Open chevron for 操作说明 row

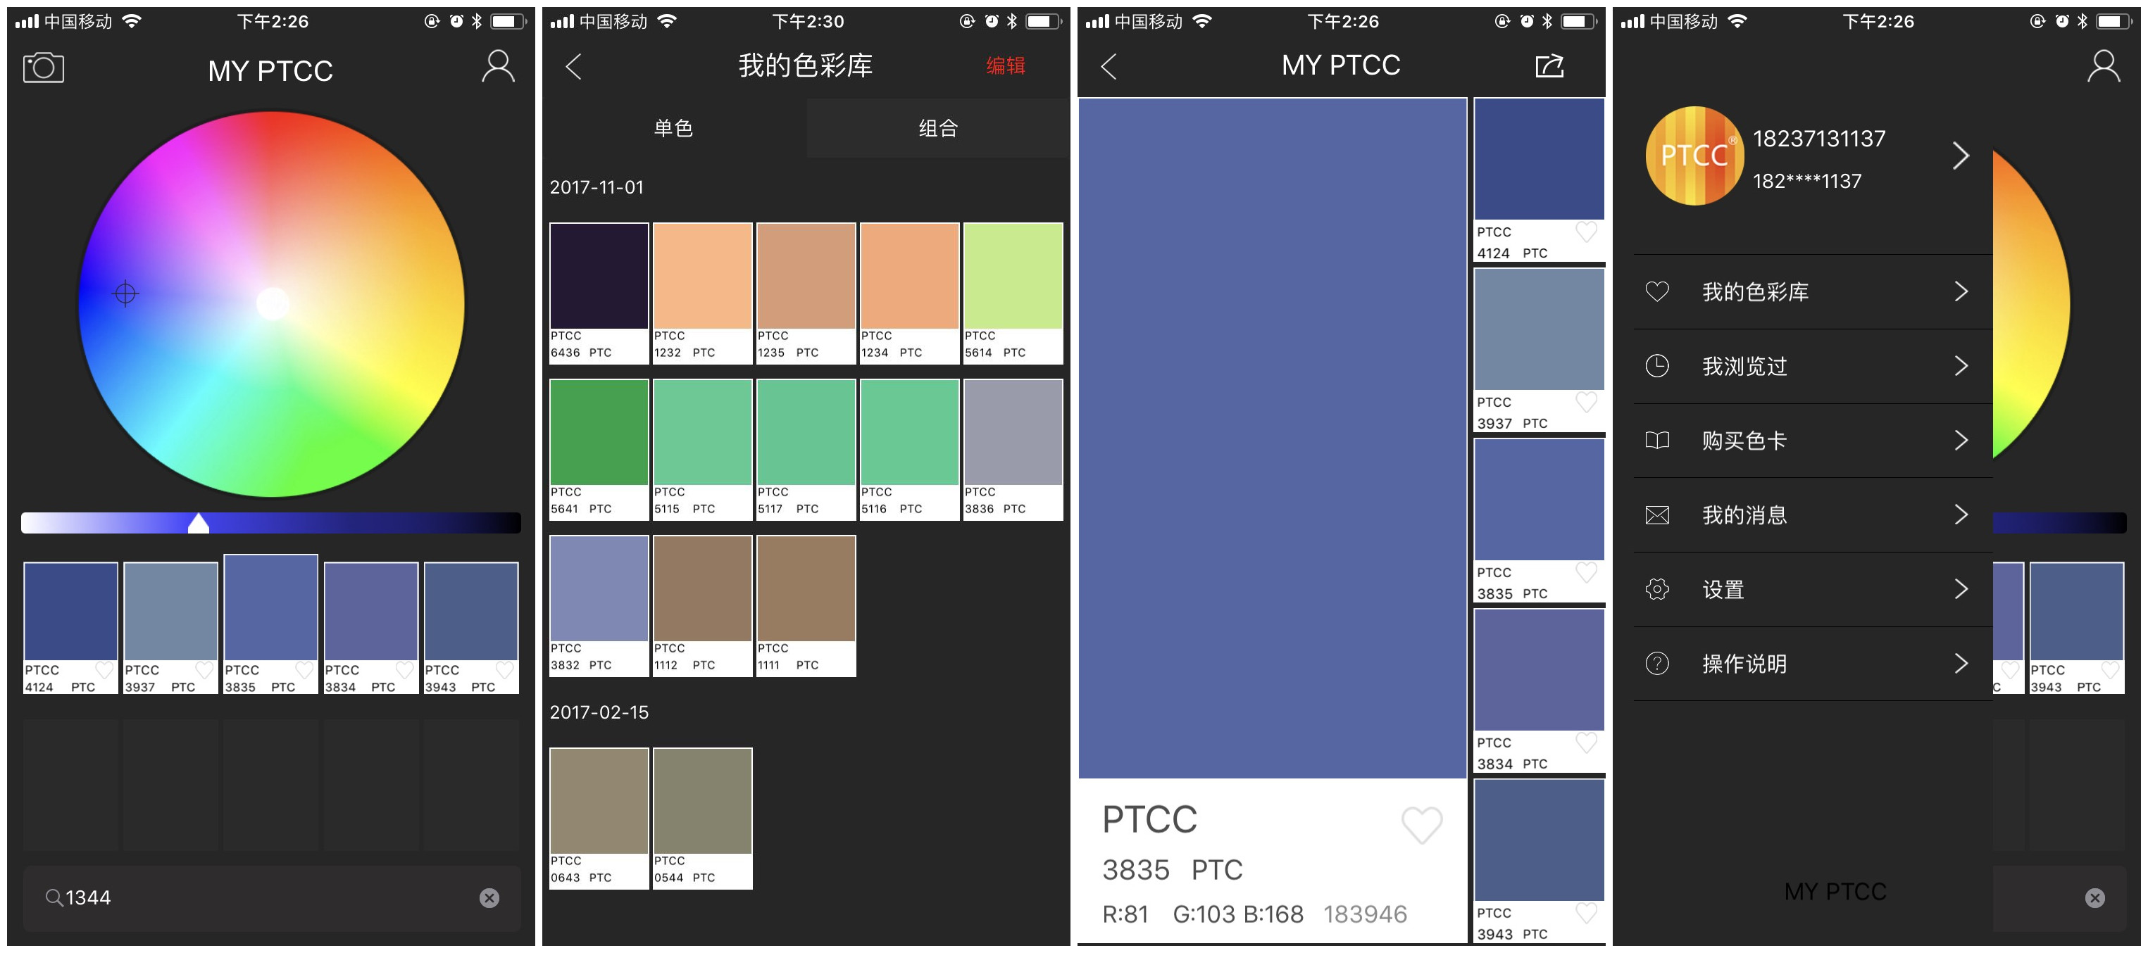click(1961, 663)
